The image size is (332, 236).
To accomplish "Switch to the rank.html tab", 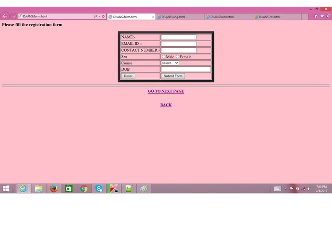I will [x=229, y=17].
